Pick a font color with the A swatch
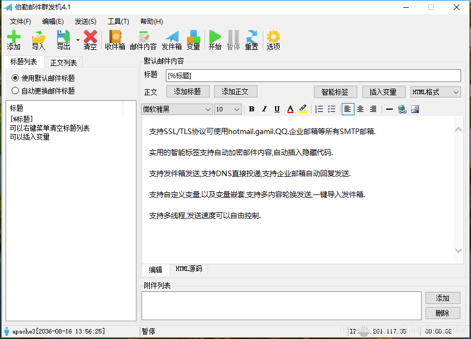Viewport: 471px width, 339px height. [x=290, y=109]
